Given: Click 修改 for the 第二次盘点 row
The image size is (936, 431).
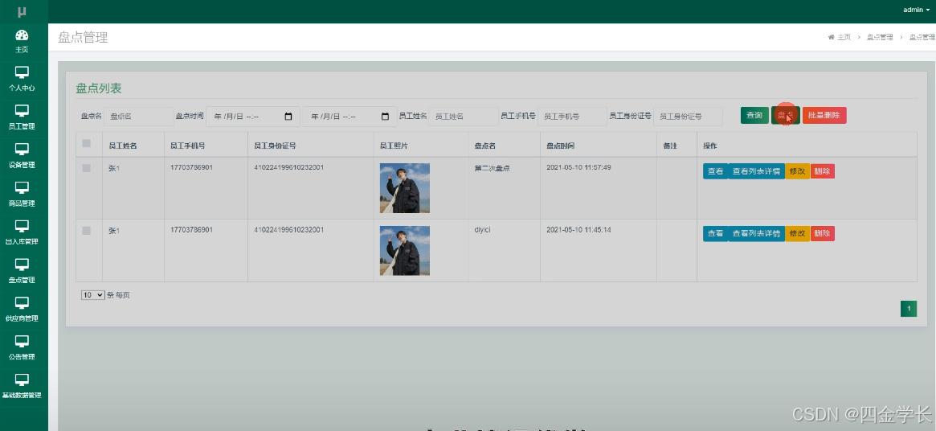Looking at the screenshot, I should coord(798,171).
